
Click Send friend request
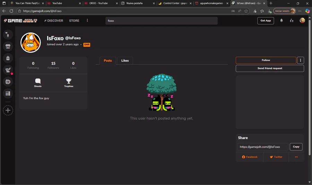pos(270,68)
